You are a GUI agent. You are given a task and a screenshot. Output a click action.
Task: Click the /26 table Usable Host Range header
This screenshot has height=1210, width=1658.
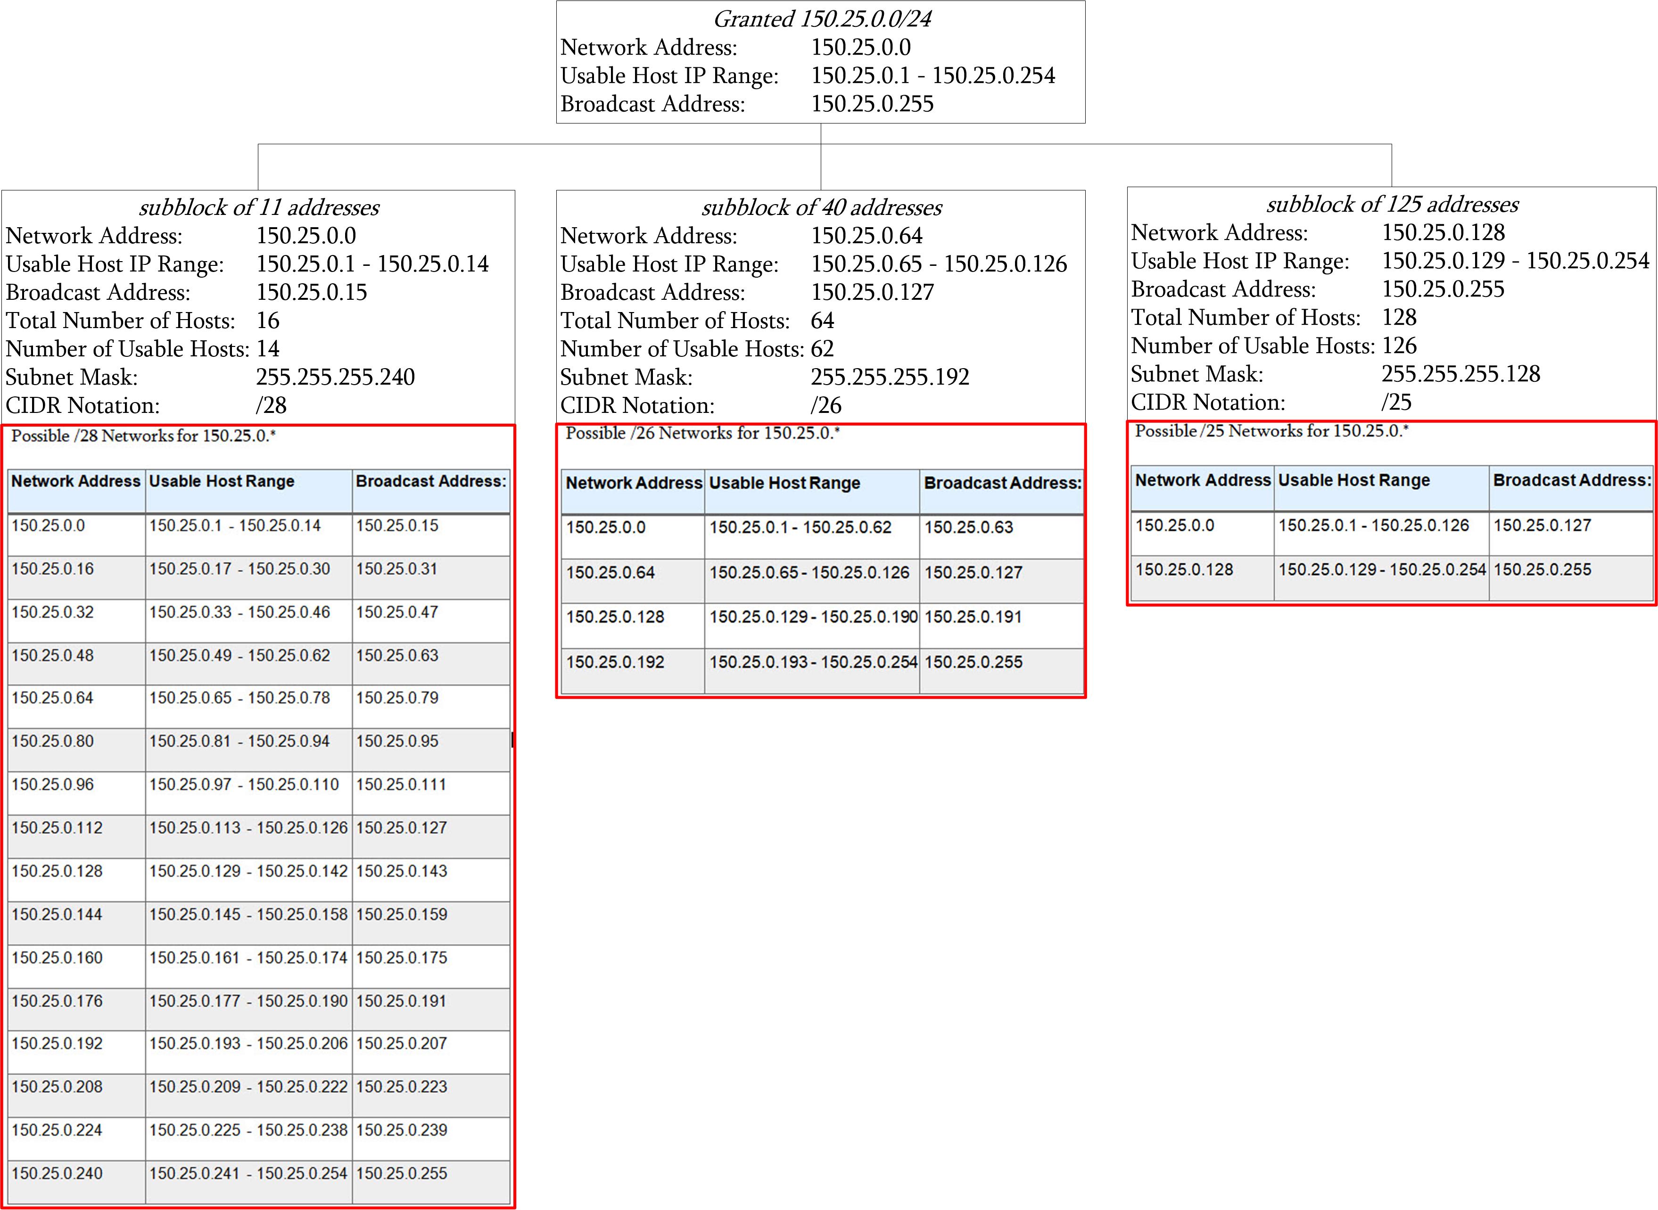[x=784, y=483]
